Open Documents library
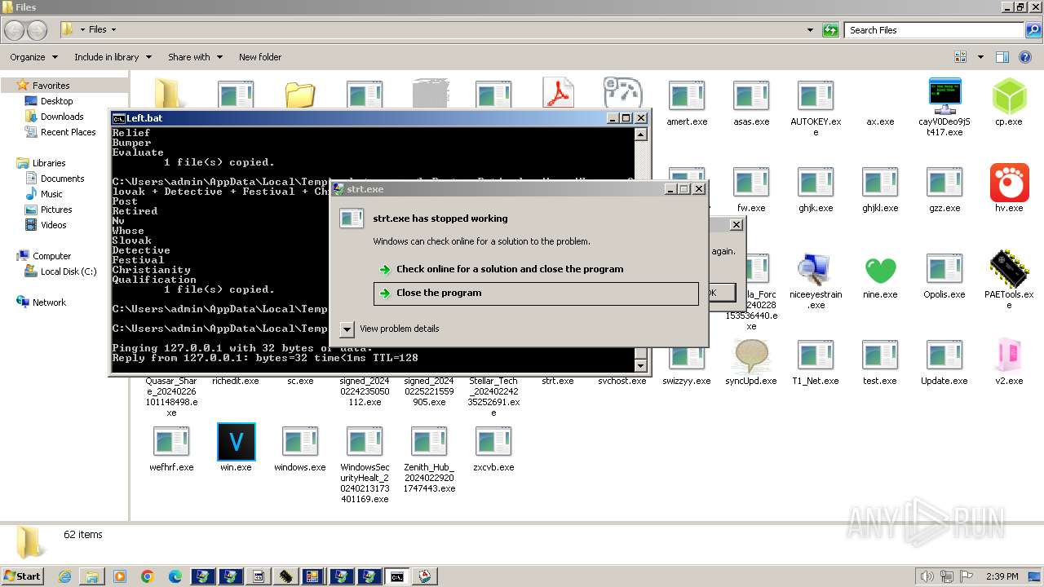Screen dimensions: 1044x587 [62, 179]
